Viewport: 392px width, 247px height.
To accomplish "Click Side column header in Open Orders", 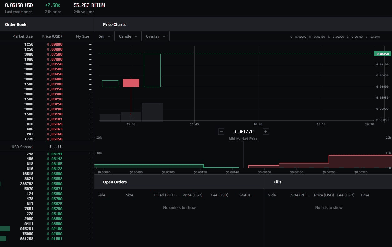I will pyautogui.click(x=101, y=195).
